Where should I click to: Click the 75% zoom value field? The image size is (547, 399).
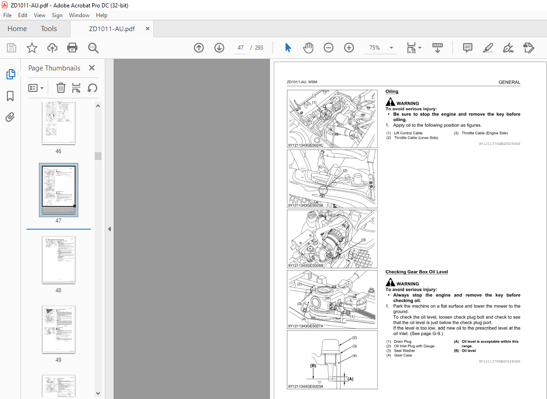(x=374, y=48)
